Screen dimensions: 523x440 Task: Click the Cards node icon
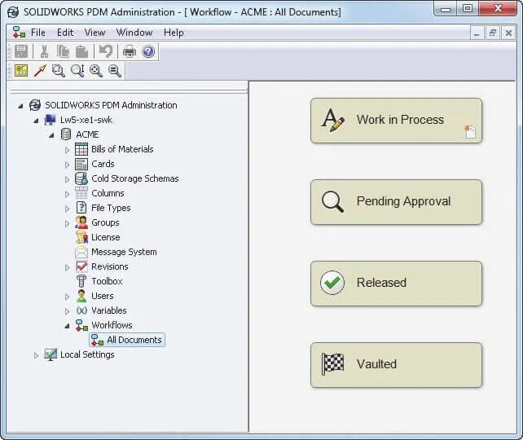point(81,164)
